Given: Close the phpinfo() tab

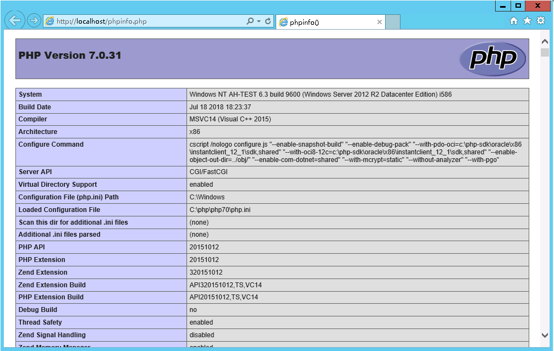Looking at the screenshot, I should coord(379,23).
